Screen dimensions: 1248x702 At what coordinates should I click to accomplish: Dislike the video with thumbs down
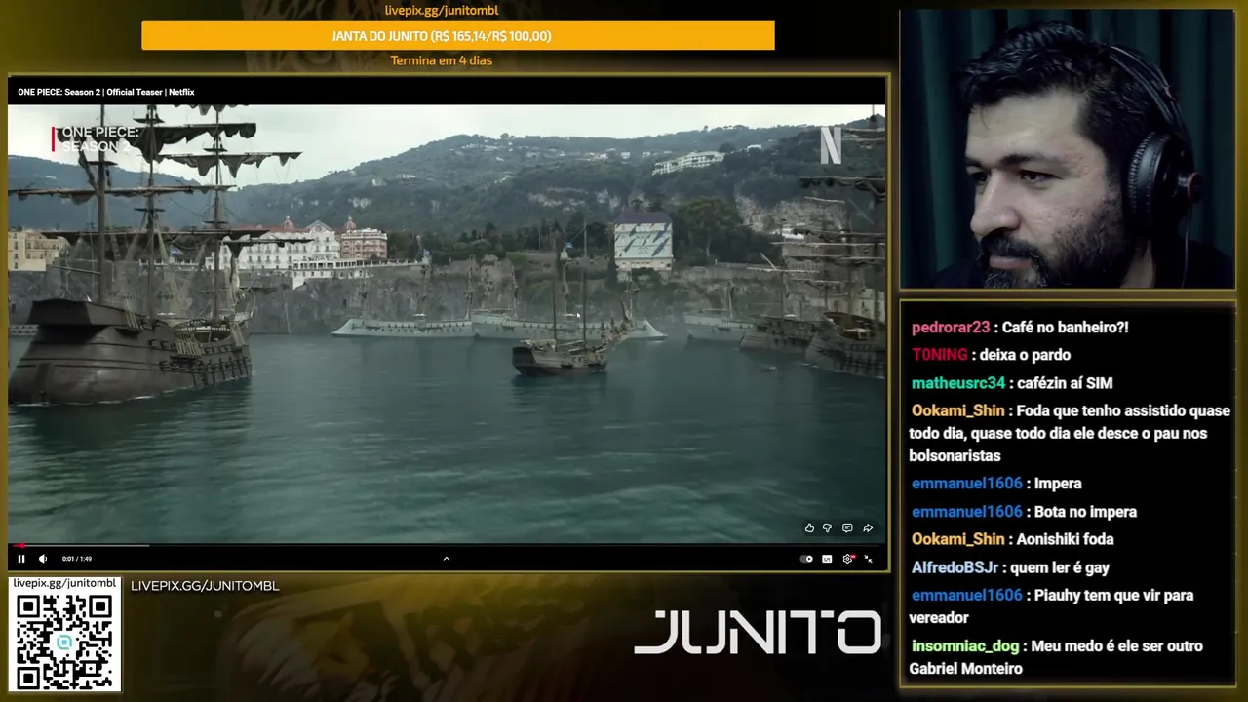(827, 528)
